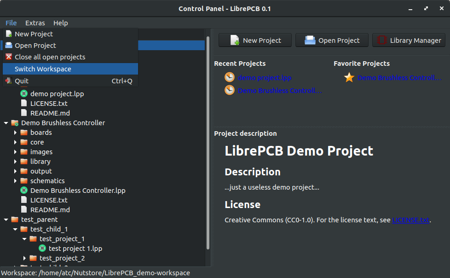Screen dimensions: 450x278
Task: Open recent project link demo project.lpp
Action: point(265,78)
